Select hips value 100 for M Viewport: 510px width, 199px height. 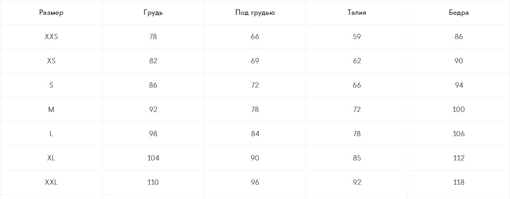(459, 110)
